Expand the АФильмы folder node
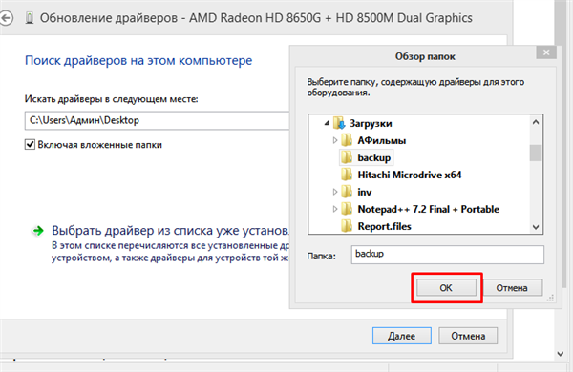 335,140
